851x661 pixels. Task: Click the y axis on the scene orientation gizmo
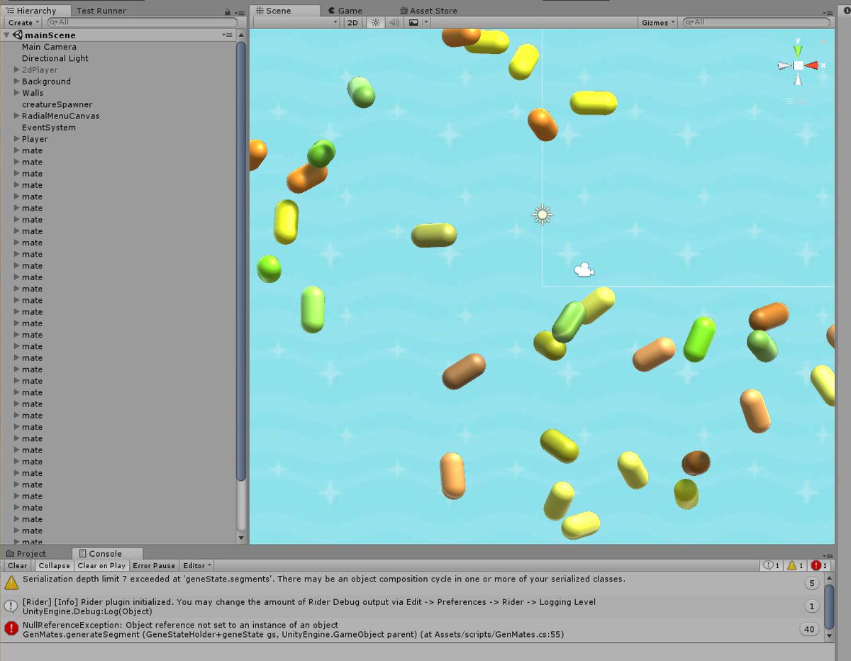pos(796,48)
